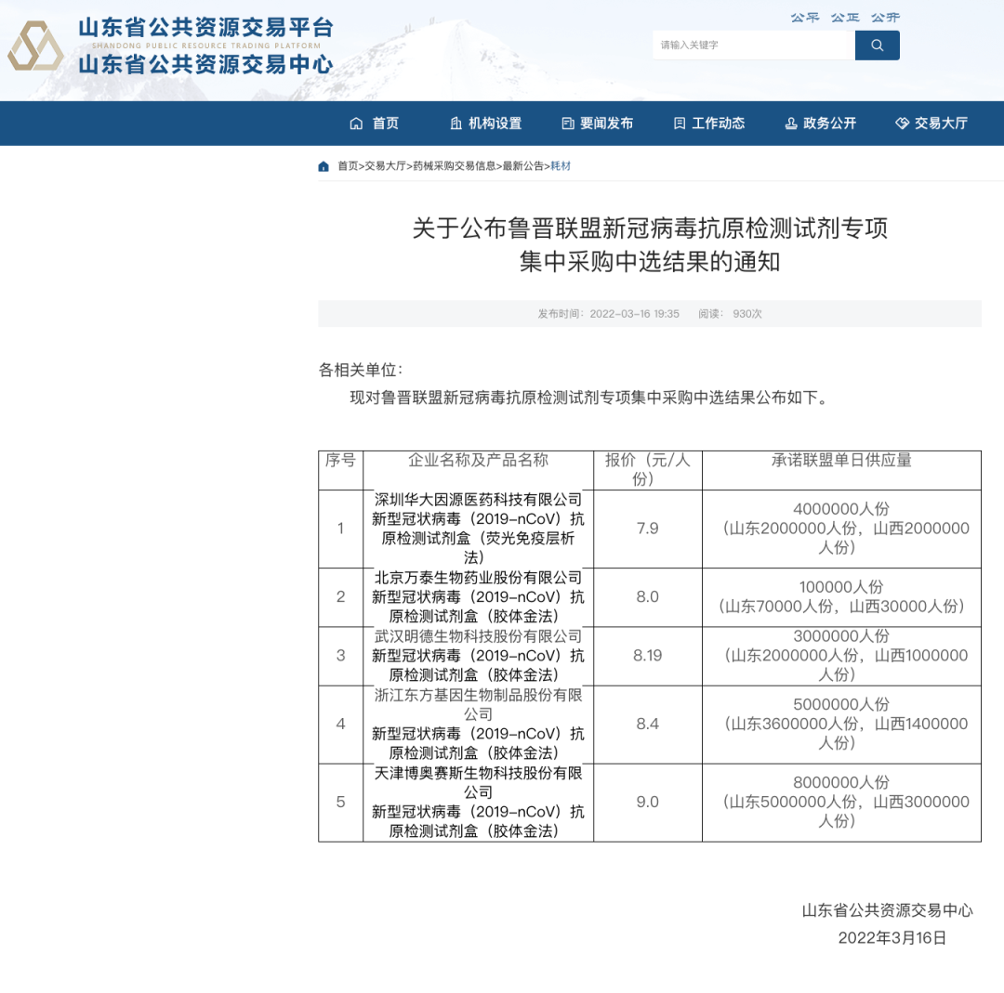Click the home icon in breadcrumb
The width and height of the screenshot is (1004, 993).
[x=324, y=166]
